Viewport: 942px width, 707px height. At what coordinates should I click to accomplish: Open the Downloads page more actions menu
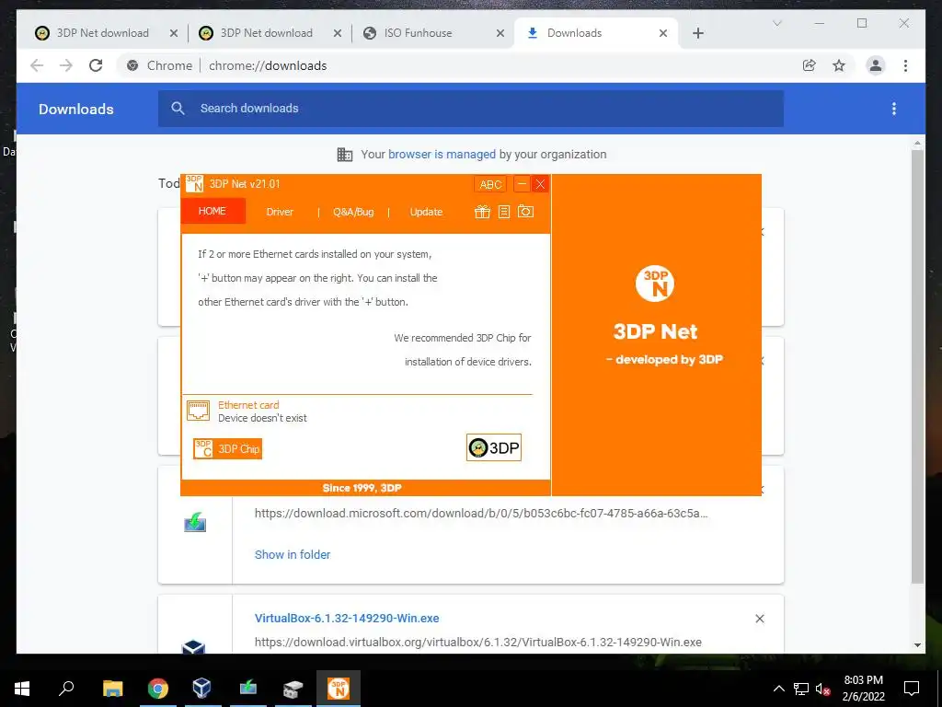[894, 109]
